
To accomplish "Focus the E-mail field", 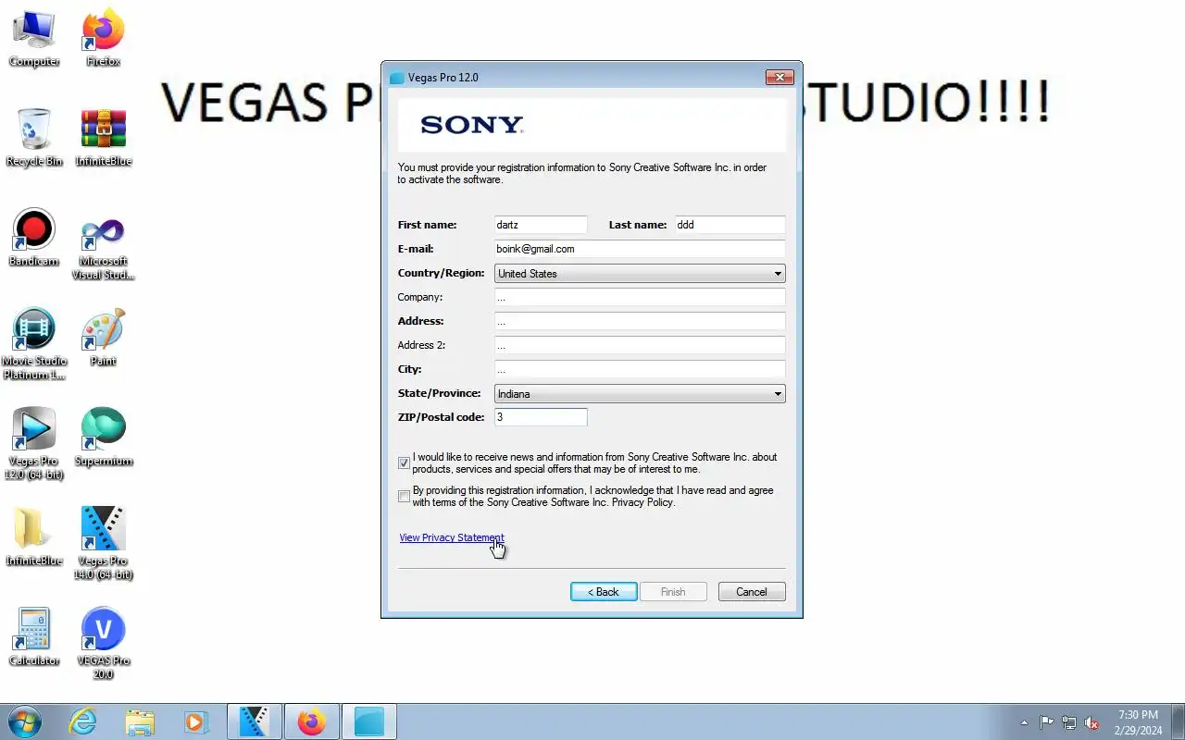I will [x=640, y=249].
